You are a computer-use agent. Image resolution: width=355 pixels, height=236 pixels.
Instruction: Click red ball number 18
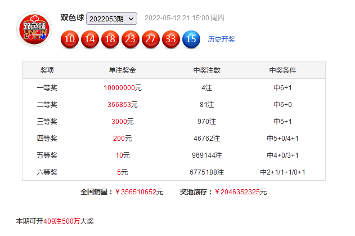110,39
